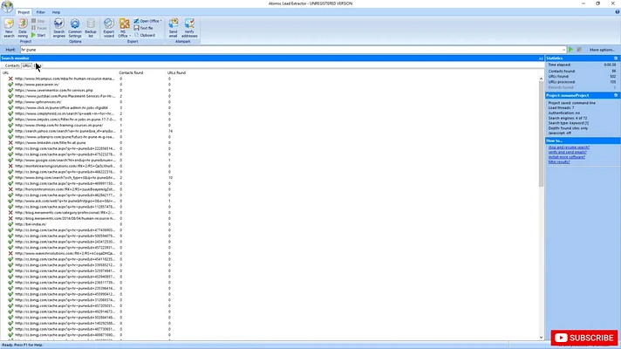
Task: Select the urbanpro.com URL row
Action: (65, 137)
